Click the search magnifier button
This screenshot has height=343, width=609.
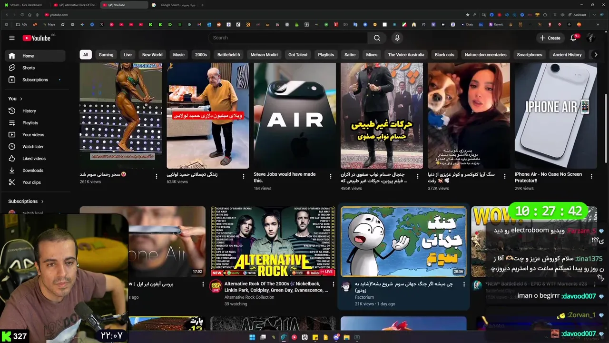377,38
